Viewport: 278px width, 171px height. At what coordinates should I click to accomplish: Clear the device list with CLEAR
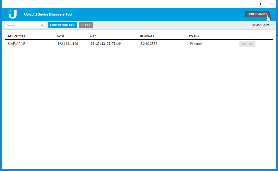pos(86,25)
